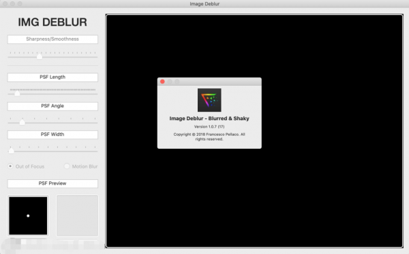Screen dimensions: 409x254
Task: Click the PSF Length slider thumb
Action: [x=17, y=93]
